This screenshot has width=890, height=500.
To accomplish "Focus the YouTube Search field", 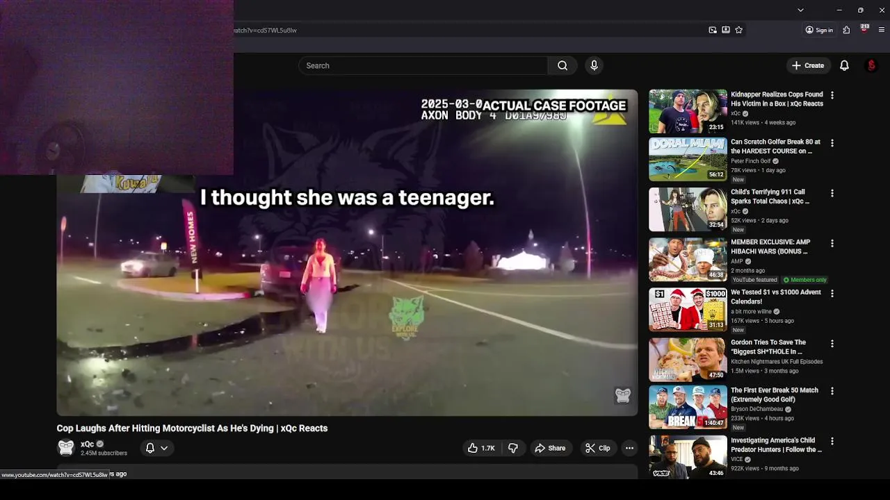I will 423,65.
